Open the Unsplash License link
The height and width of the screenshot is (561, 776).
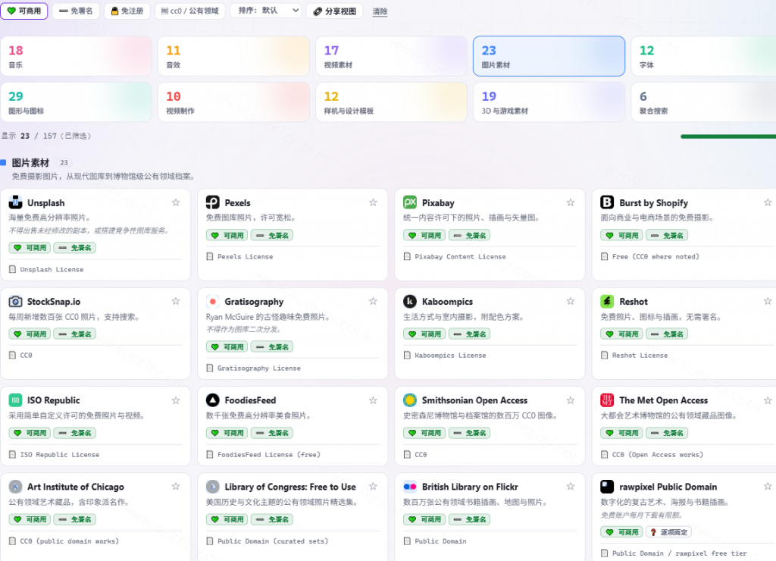[x=52, y=269]
